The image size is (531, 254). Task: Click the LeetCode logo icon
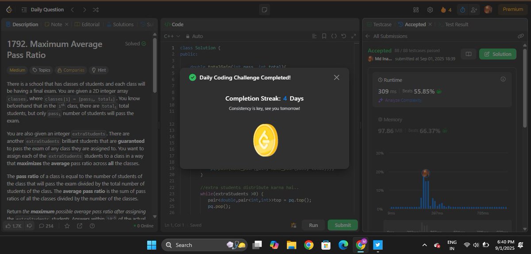point(9,10)
